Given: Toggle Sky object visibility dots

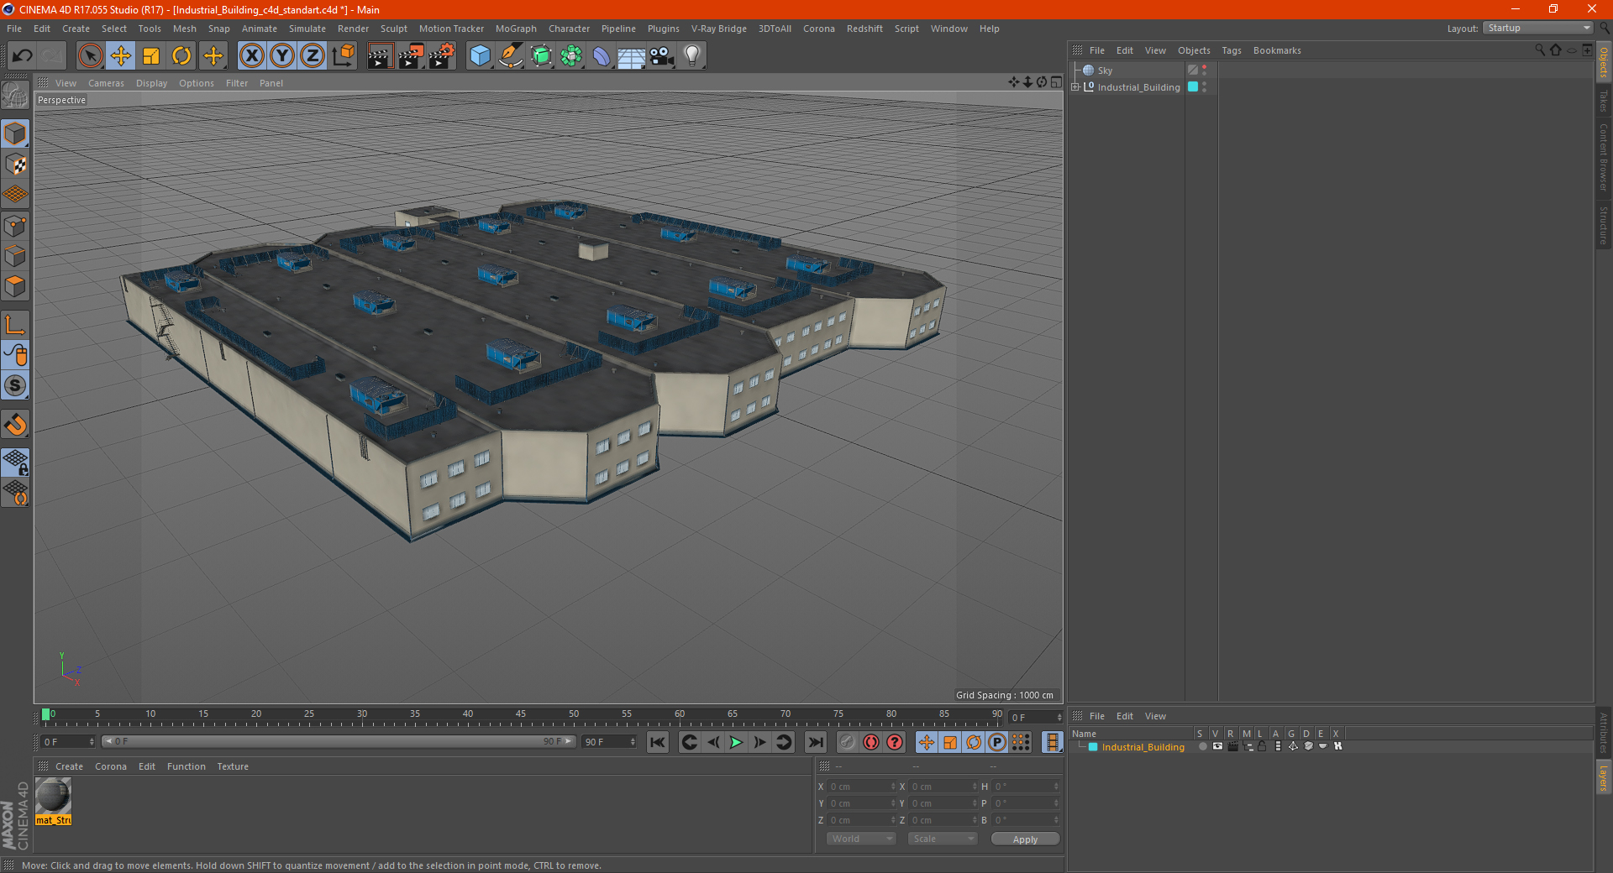Looking at the screenshot, I should coord(1205,71).
